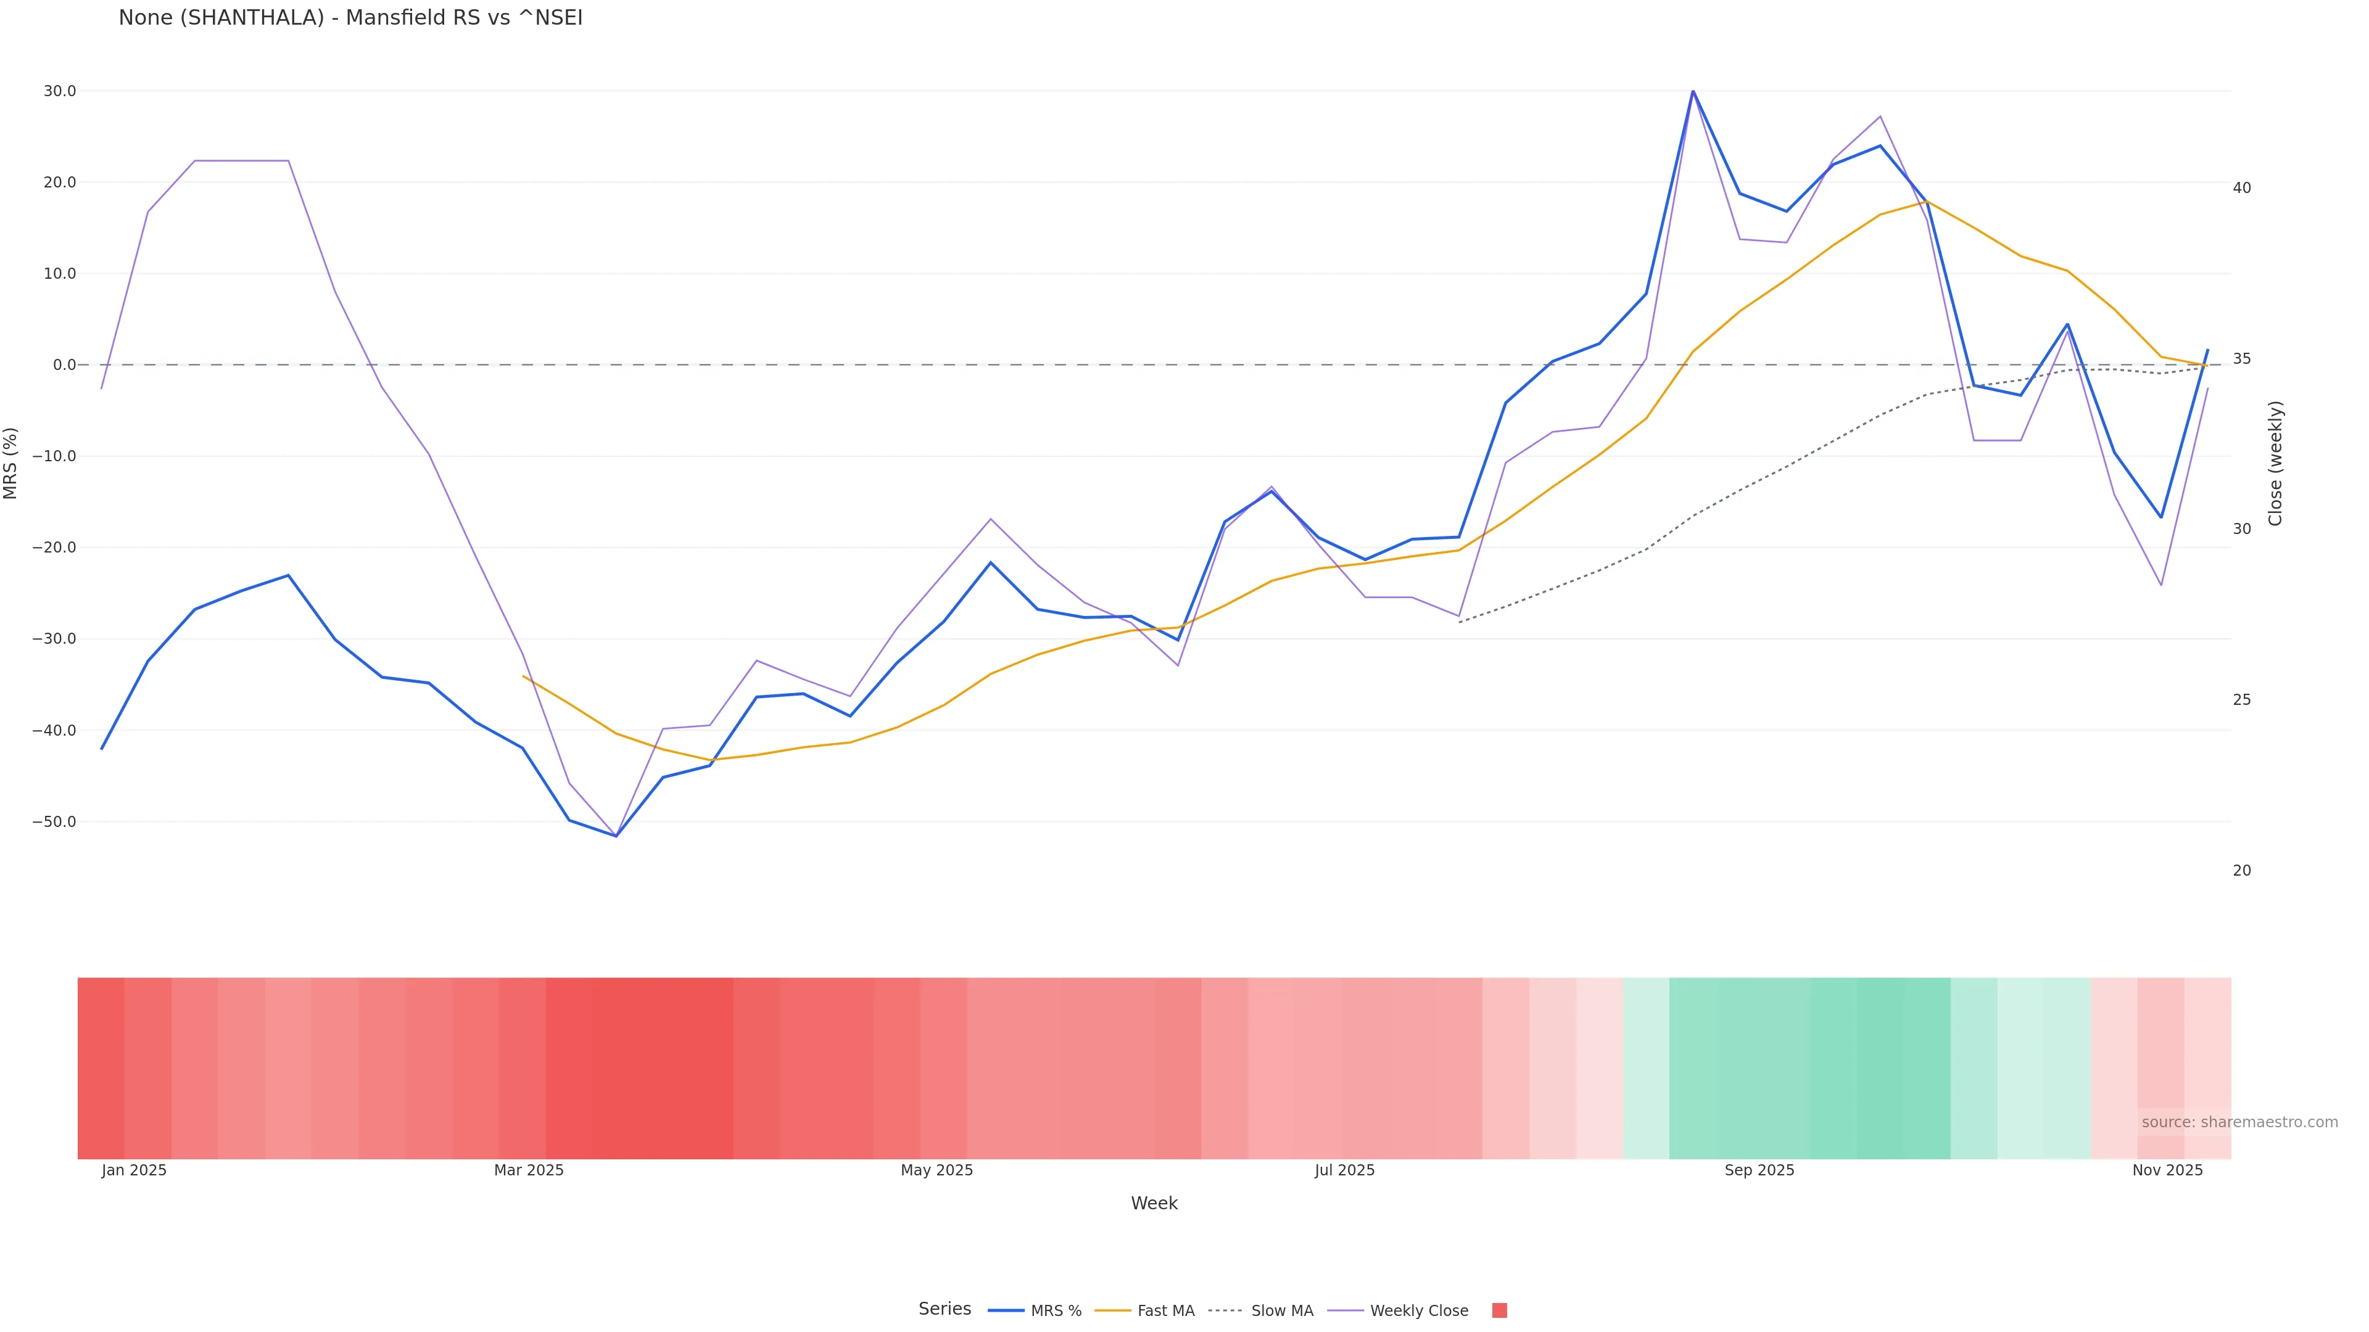The width and height of the screenshot is (2369, 1332).
Task: Select the Jan 2025 axis label
Action: 134,1170
